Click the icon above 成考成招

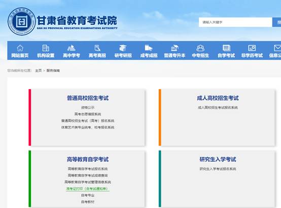(x=149, y=48)
